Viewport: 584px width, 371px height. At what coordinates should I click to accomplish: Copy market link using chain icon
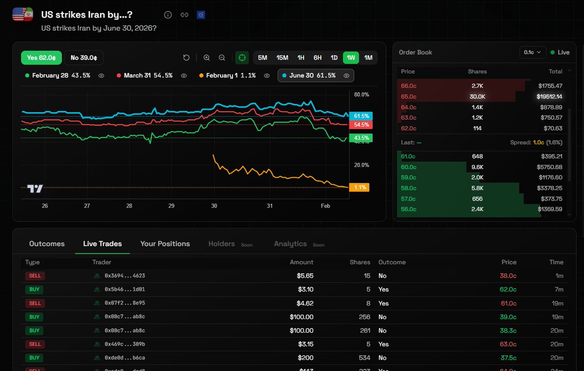(184, 15)
